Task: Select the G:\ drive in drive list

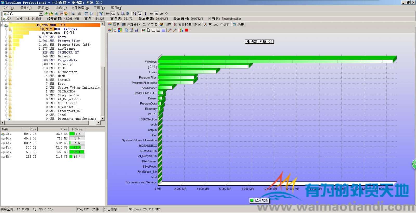Action: pos(8,152)
